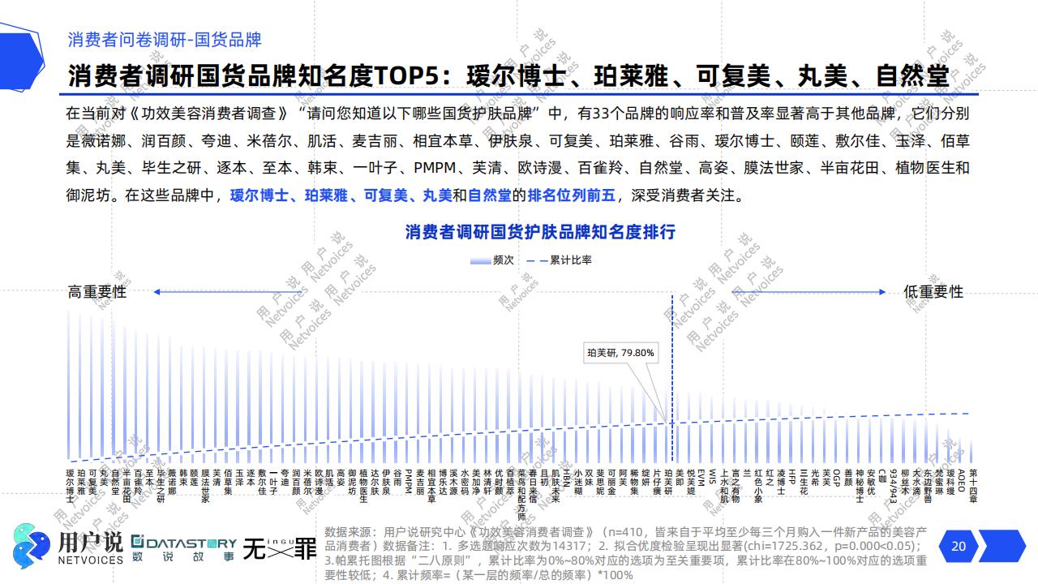Click the 高重要性 label
Screen dimensions: 1038x584
[x=97, y=292]
